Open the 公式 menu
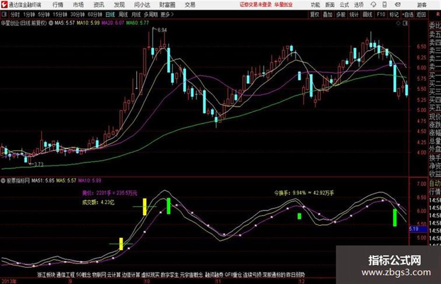 (344, 5)
